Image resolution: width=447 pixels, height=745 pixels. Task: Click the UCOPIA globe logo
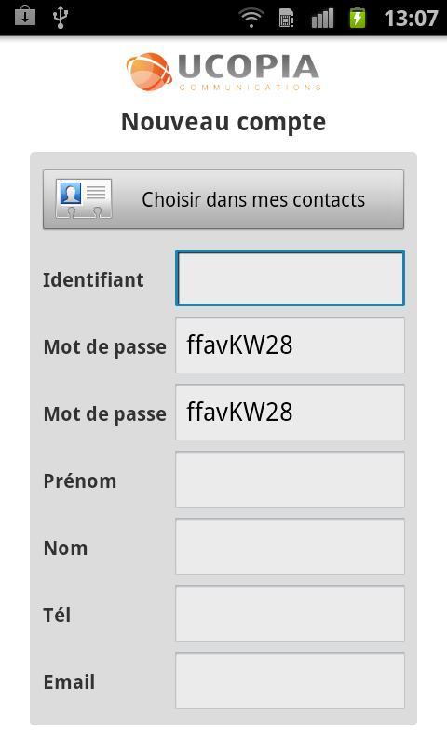(149, 72)
